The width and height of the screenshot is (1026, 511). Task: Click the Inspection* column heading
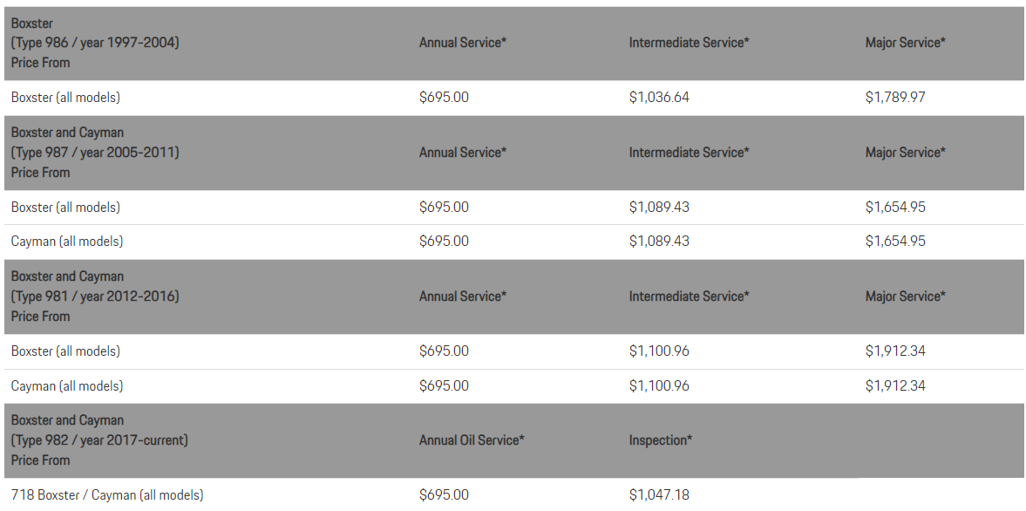660,440
